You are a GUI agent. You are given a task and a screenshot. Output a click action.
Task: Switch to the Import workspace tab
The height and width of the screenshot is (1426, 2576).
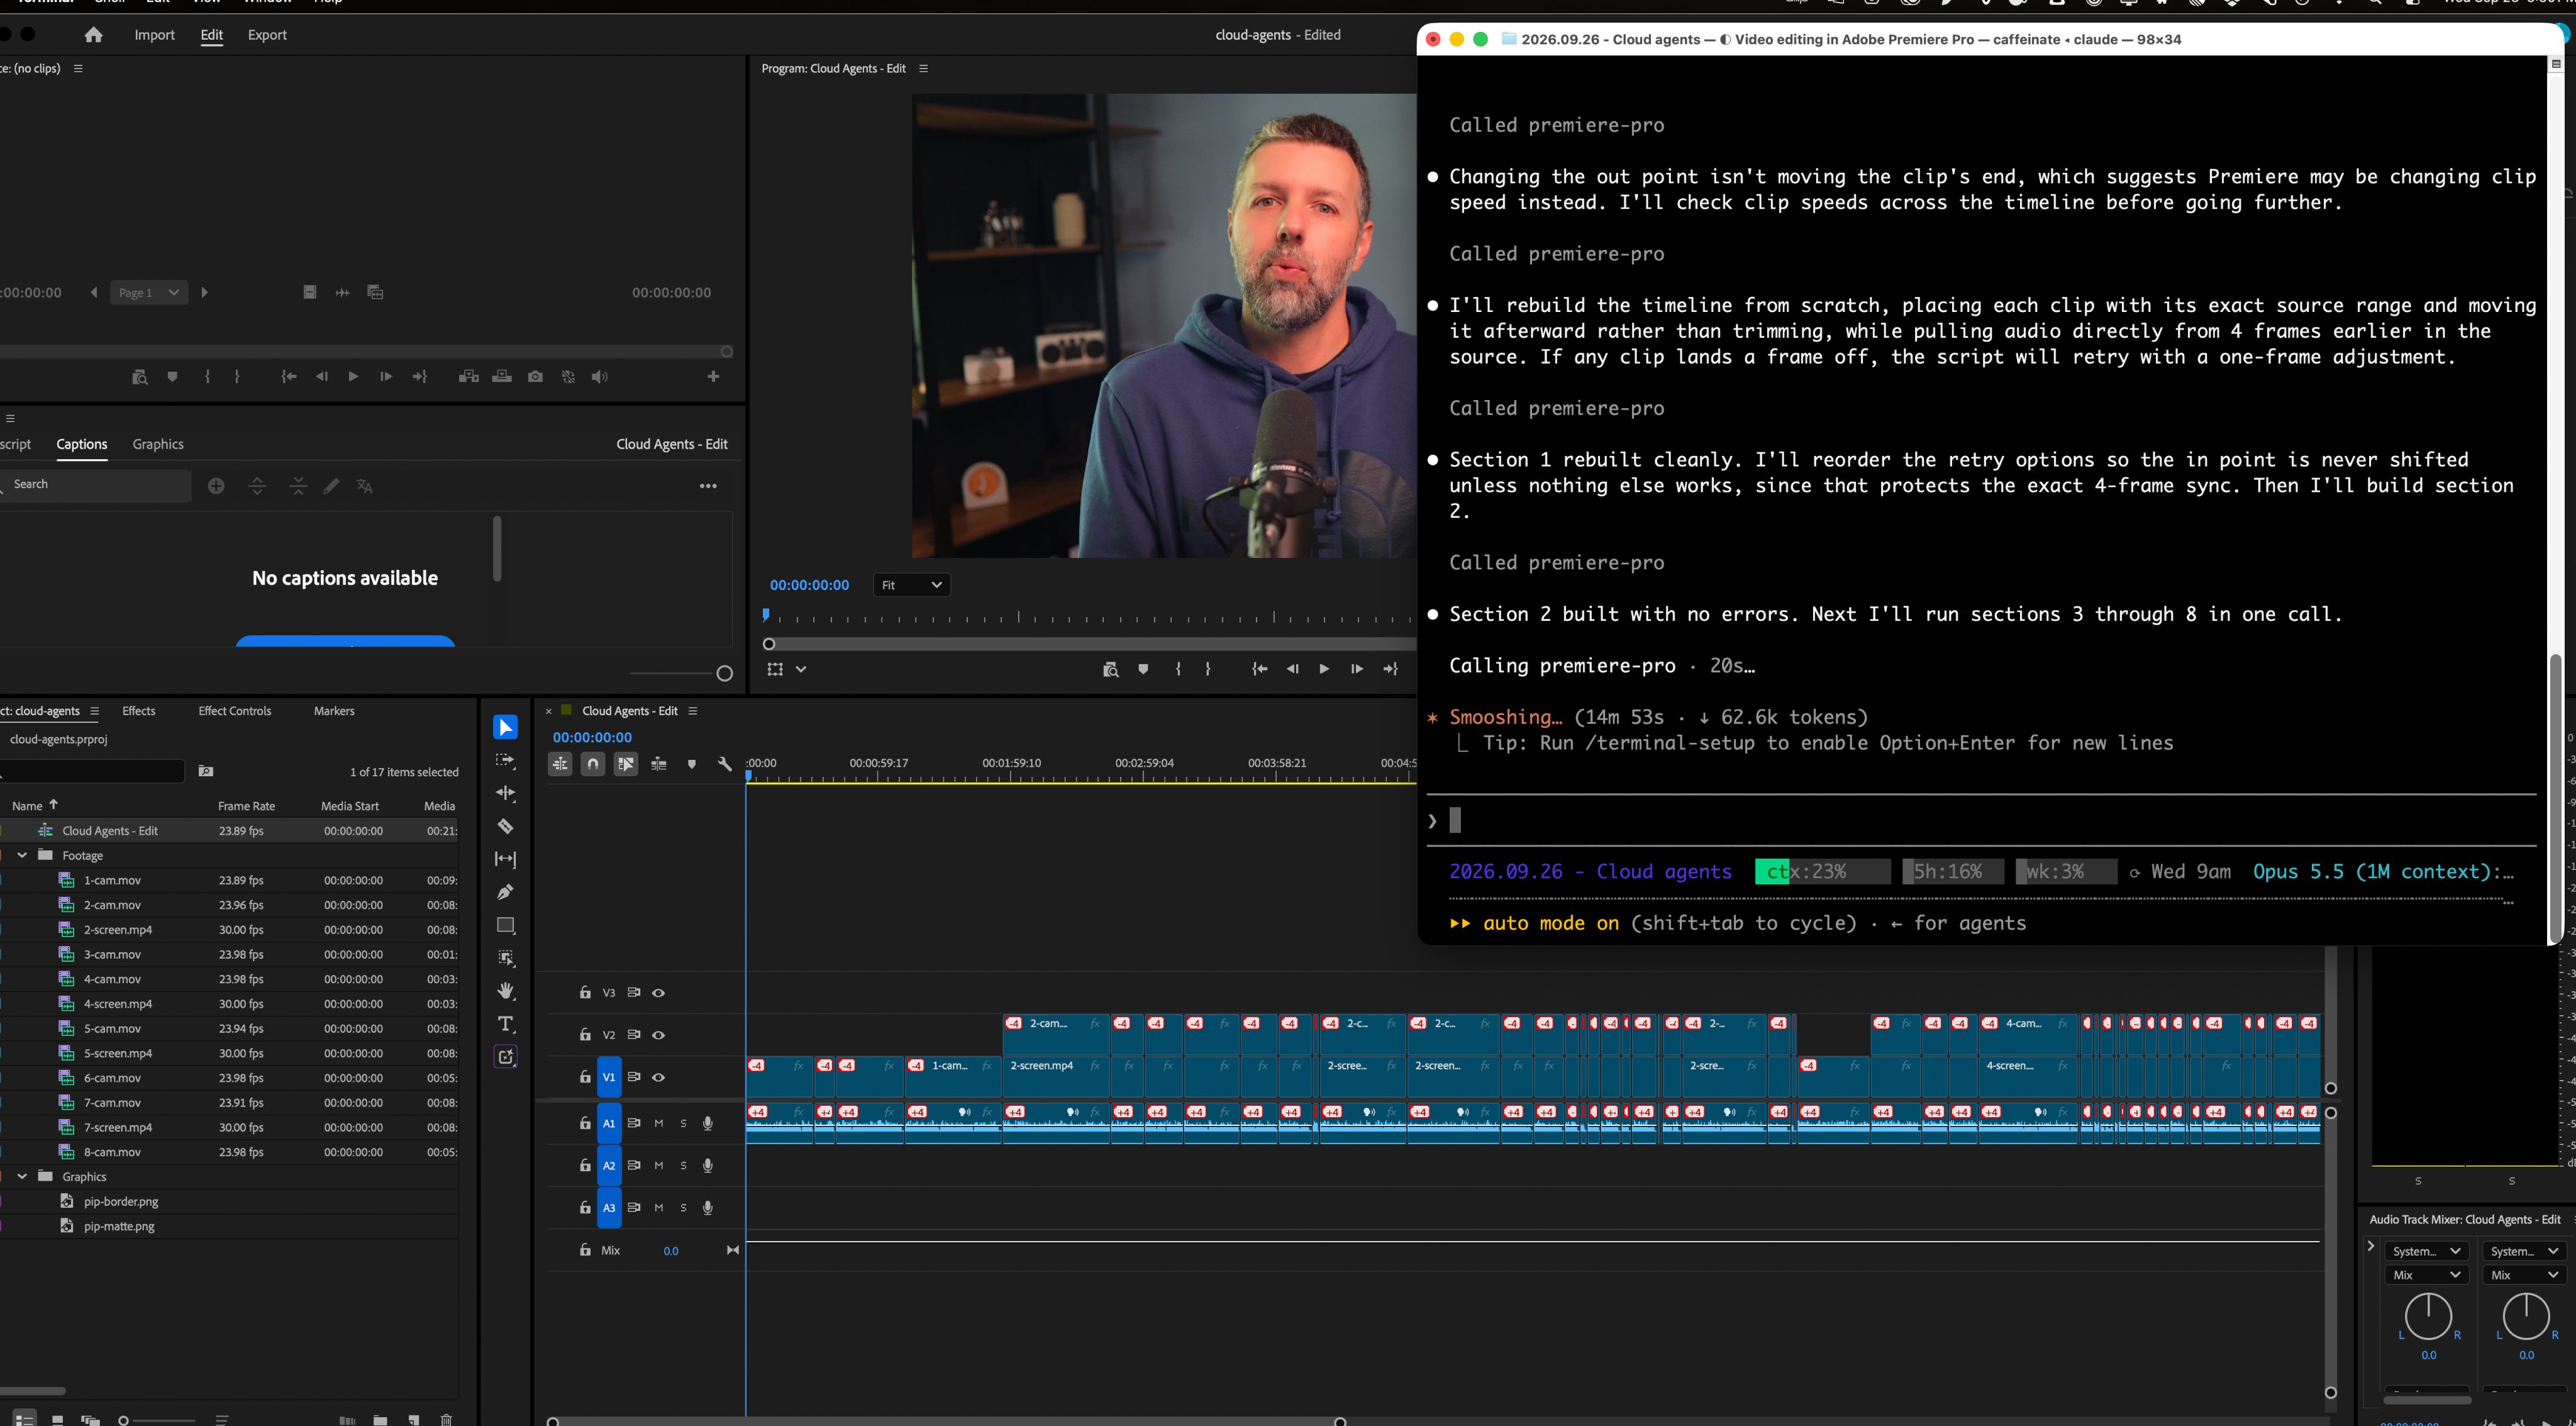tap(154, 35)
